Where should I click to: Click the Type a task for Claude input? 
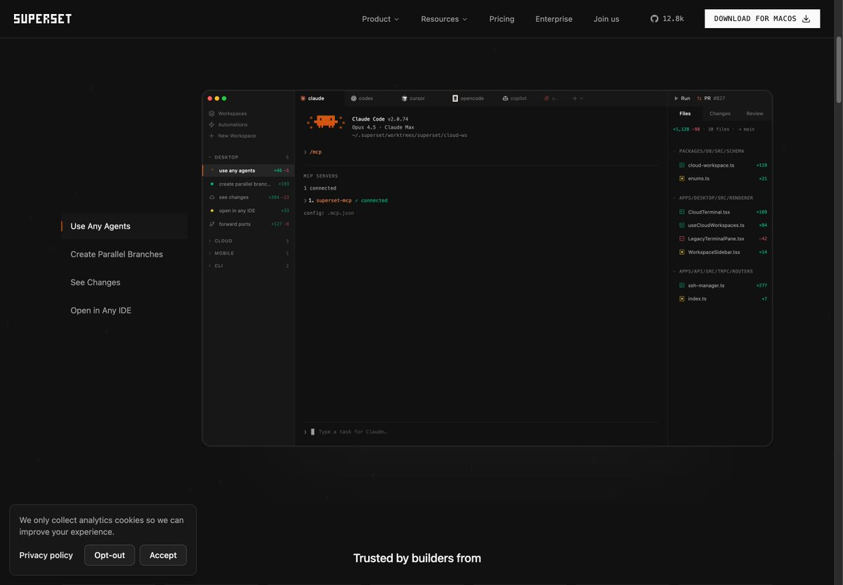(x=481, y=432)
